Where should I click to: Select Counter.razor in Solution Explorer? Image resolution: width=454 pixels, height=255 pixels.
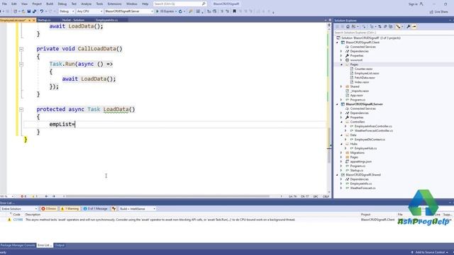(x=363, y=69)
